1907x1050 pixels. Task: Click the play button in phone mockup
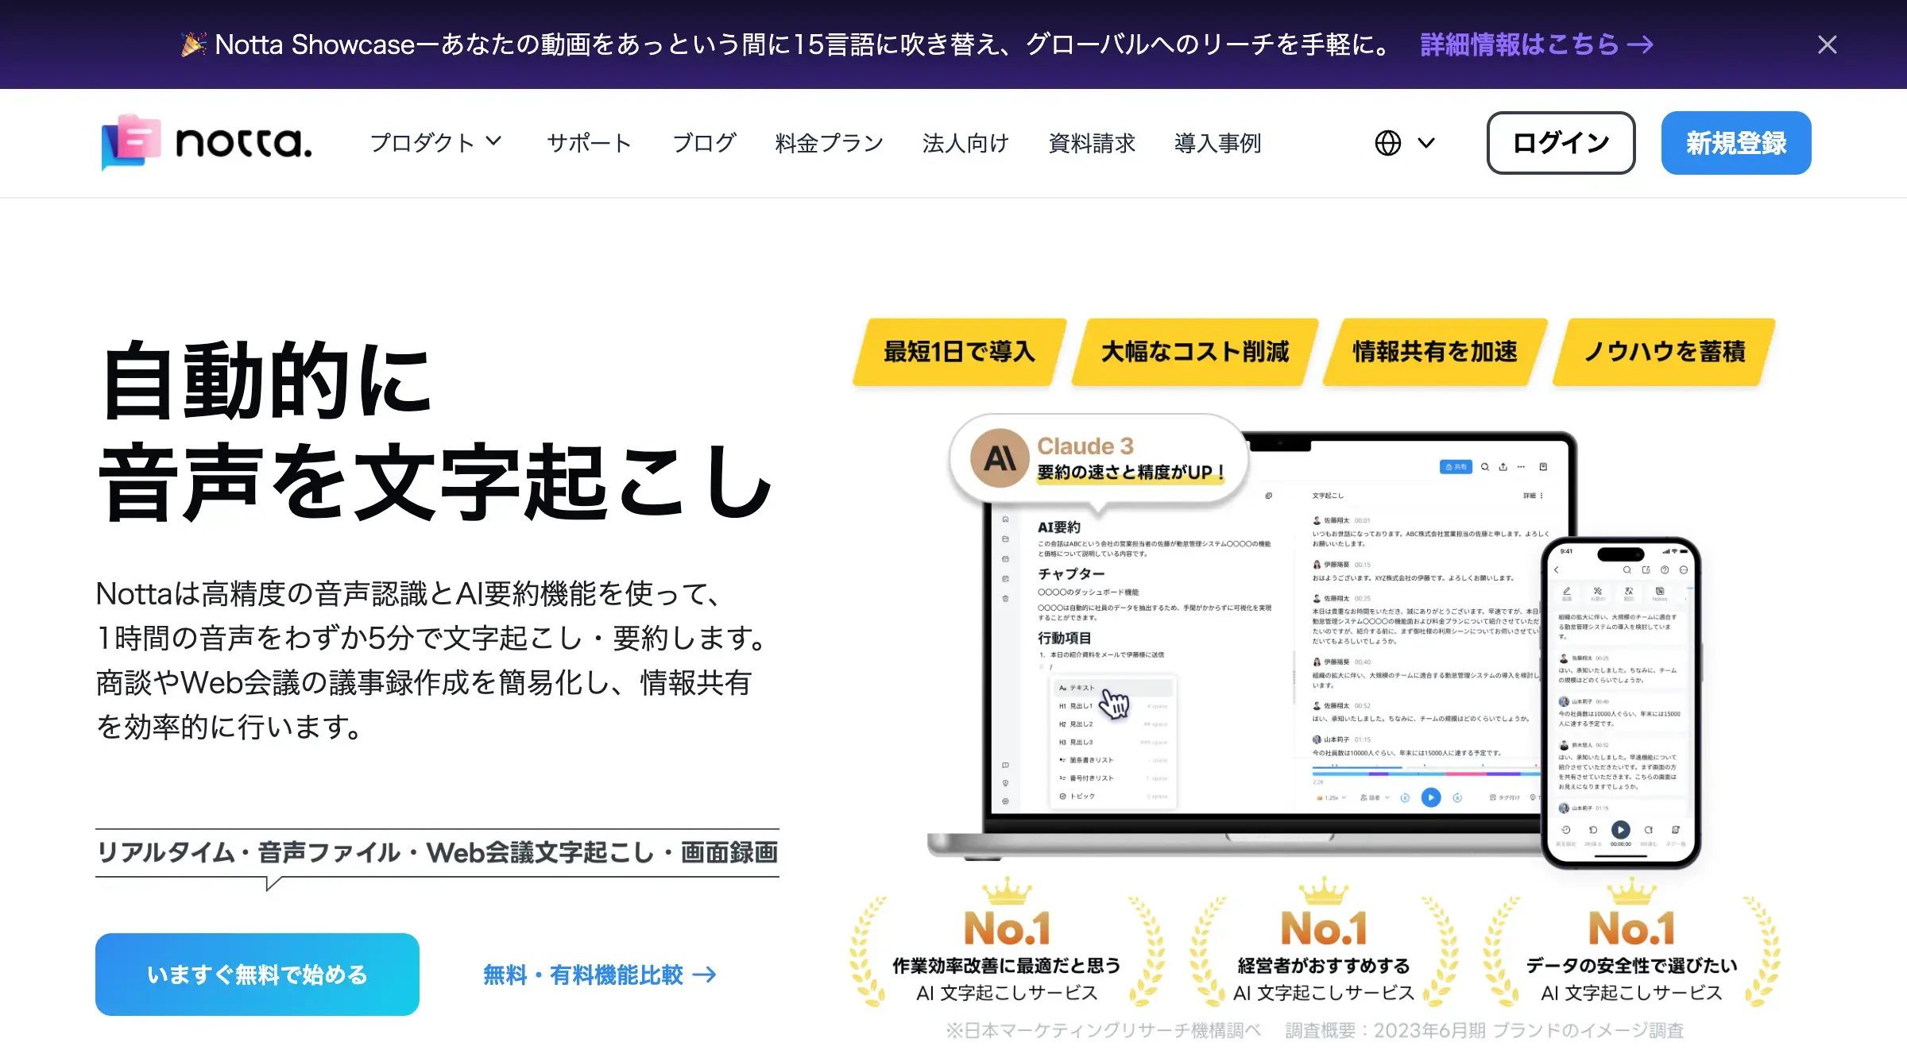point(1620,830)
